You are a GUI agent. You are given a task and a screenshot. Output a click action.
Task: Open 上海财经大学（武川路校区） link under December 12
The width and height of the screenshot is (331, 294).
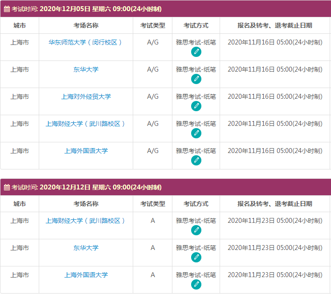[x=86, y=221]
